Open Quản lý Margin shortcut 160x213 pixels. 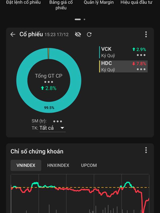(x=98, y=3)
